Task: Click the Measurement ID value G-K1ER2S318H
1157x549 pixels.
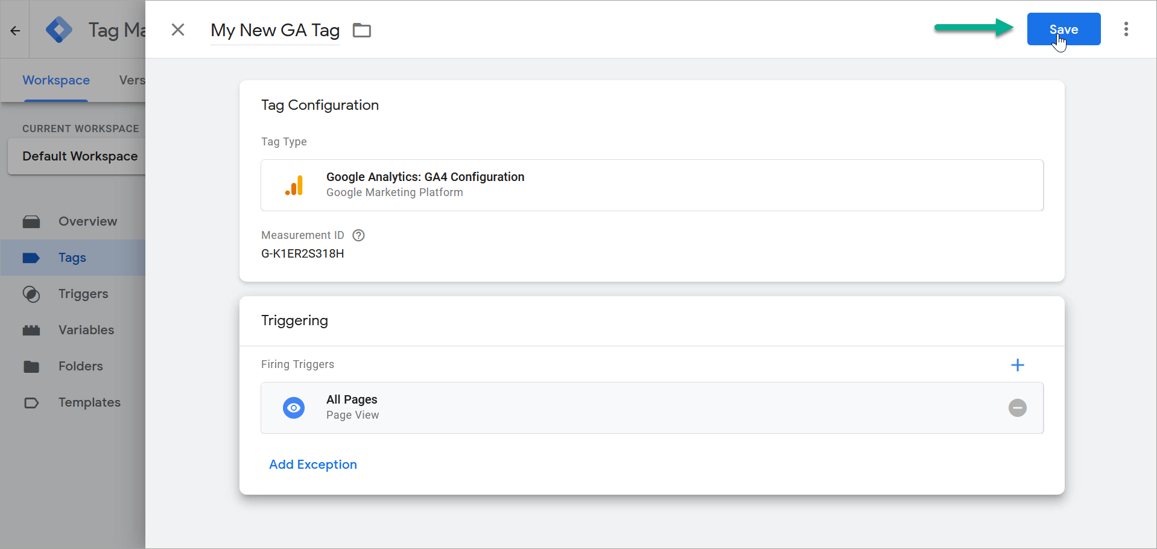Action: click(303, 253)
